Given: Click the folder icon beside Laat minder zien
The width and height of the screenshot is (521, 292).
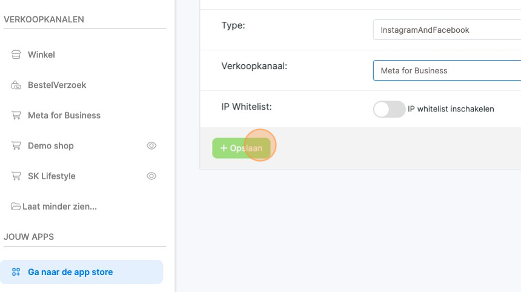Looking at the screenshot, I should click(16, 207).
